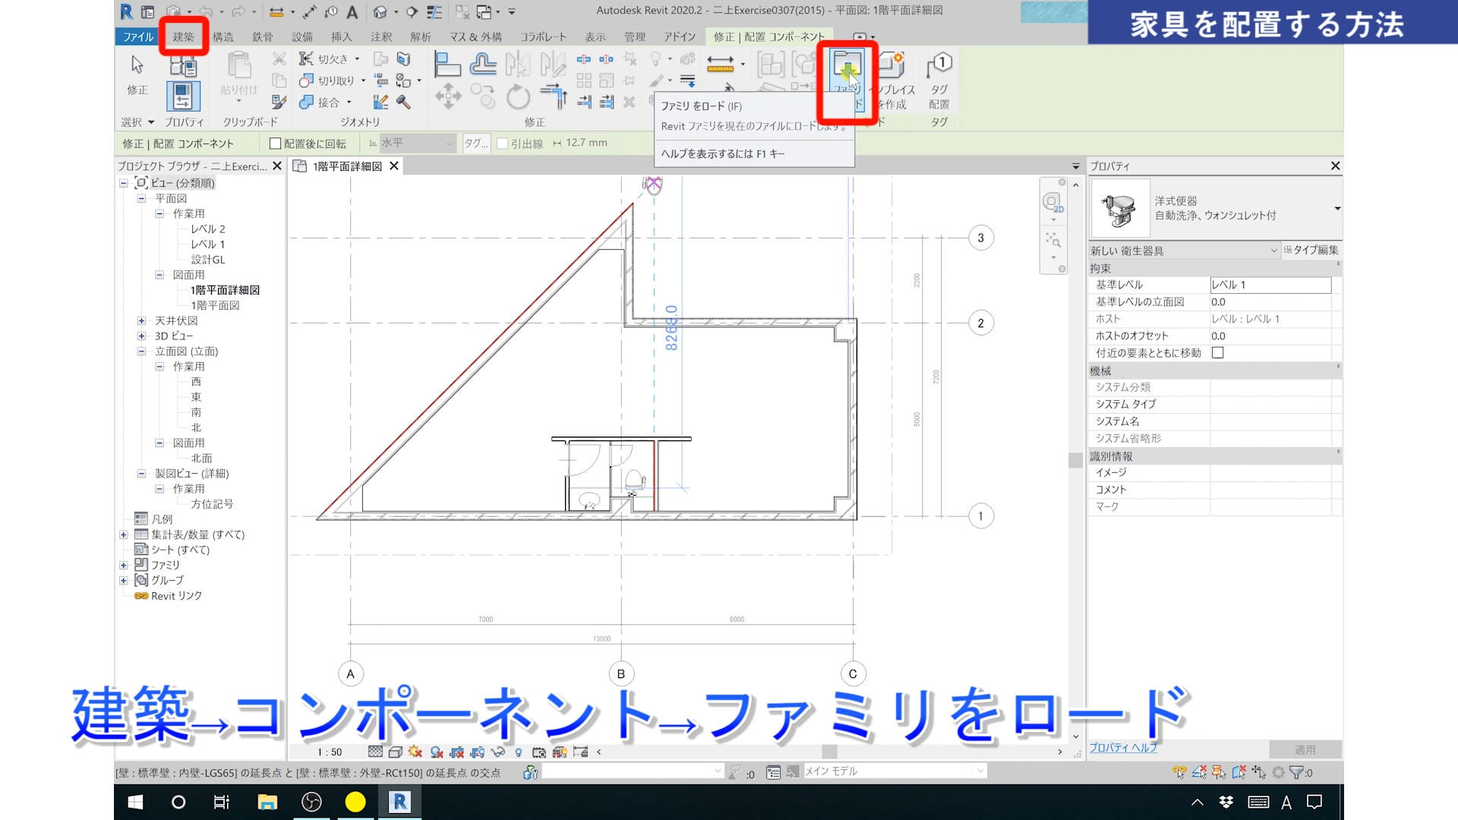This screenshot has height=820, width=1458.
Task: Click the Edit Type (タイプ編集) button
Action: click(1311, 250)
